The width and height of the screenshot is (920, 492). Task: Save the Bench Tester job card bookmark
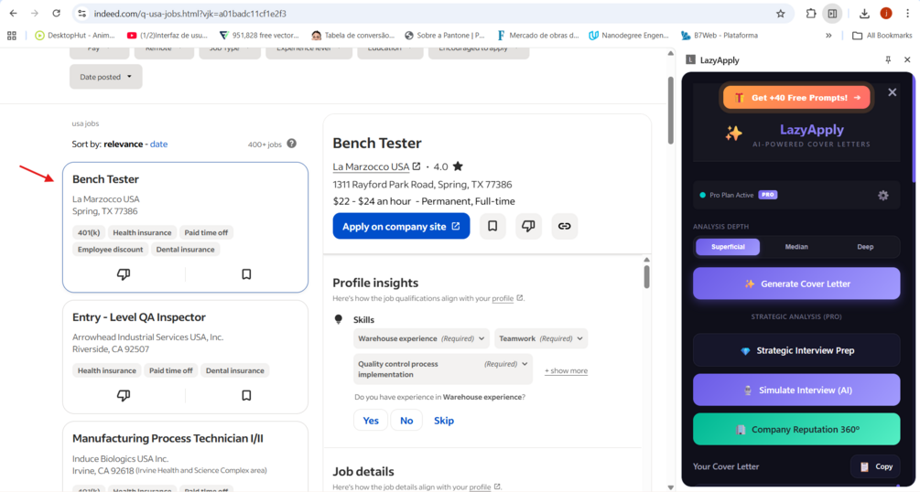click(x=246, y=273)
